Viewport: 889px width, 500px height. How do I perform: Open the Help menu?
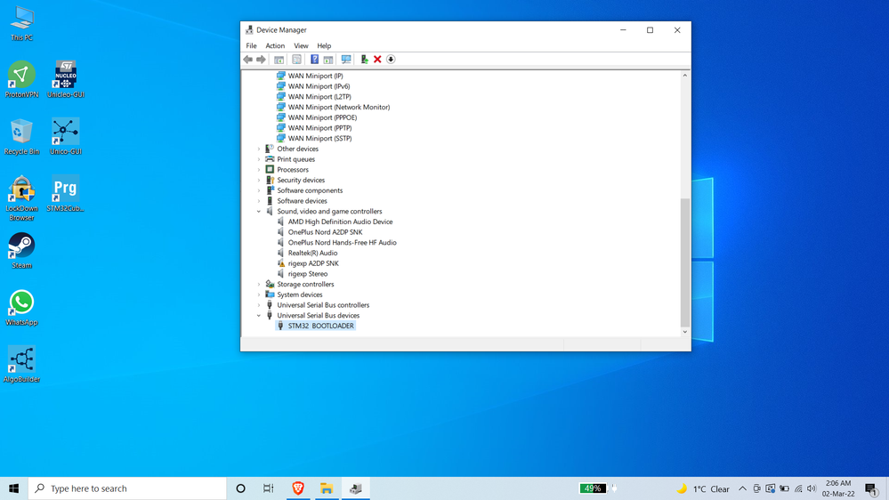pyautogui.click(x=324, y=46)
